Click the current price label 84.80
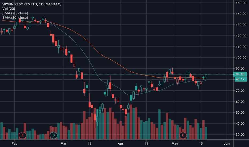This screenshot has height=147, width=249. tap(240, 74)
